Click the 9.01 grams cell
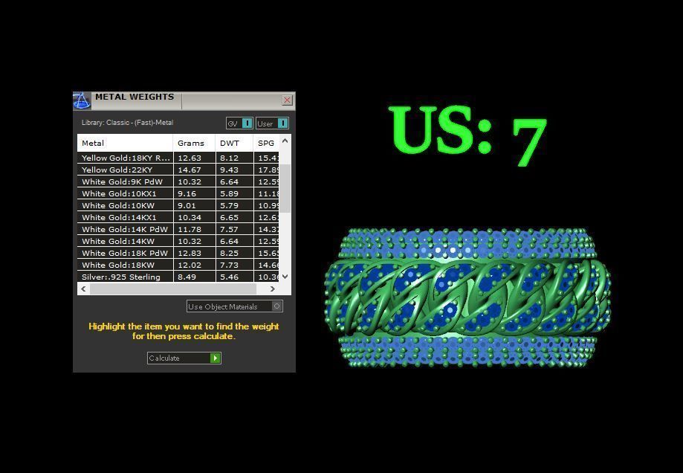 [194, 205]
